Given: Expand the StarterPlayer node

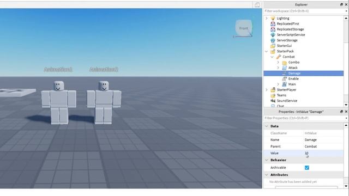Looking at the screenshot, I should (267, 90).
